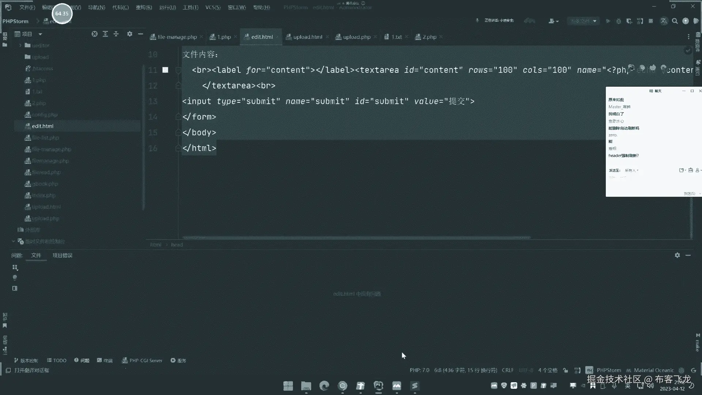Image resolution: width=702 pixels, height=395 pixels.
Task: Click the PHP-CGI Server button
Action: pos(142,360)
